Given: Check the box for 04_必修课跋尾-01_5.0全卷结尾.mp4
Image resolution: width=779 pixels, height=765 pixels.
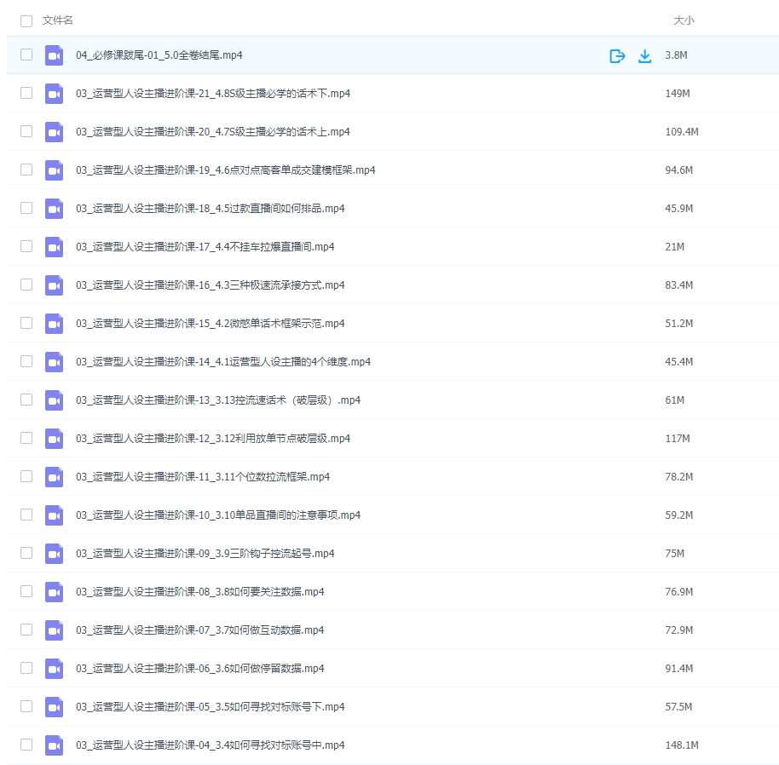Looking at the screenshot, I should [x=26, y=55].
